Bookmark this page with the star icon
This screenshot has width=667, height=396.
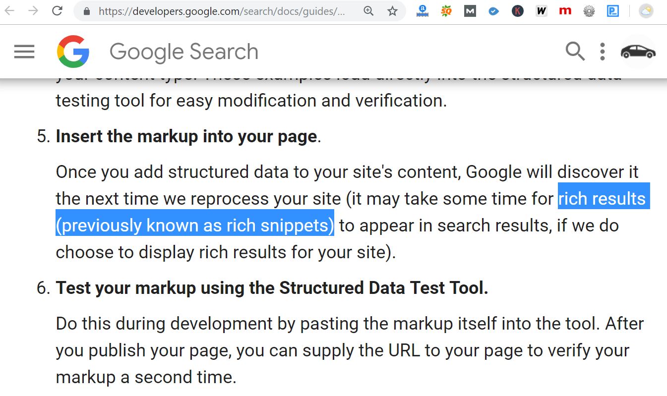point(393,11)
